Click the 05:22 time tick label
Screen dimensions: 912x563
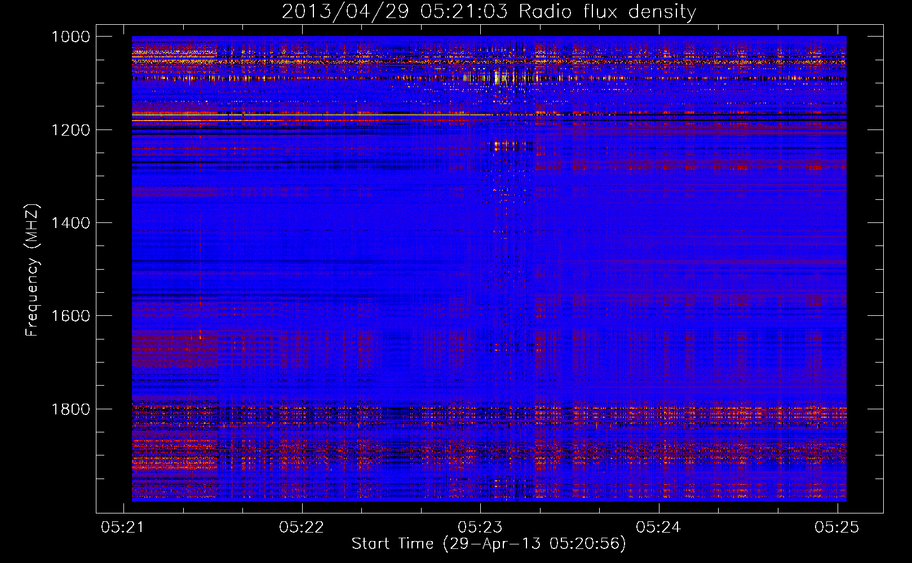click(302, 527)
